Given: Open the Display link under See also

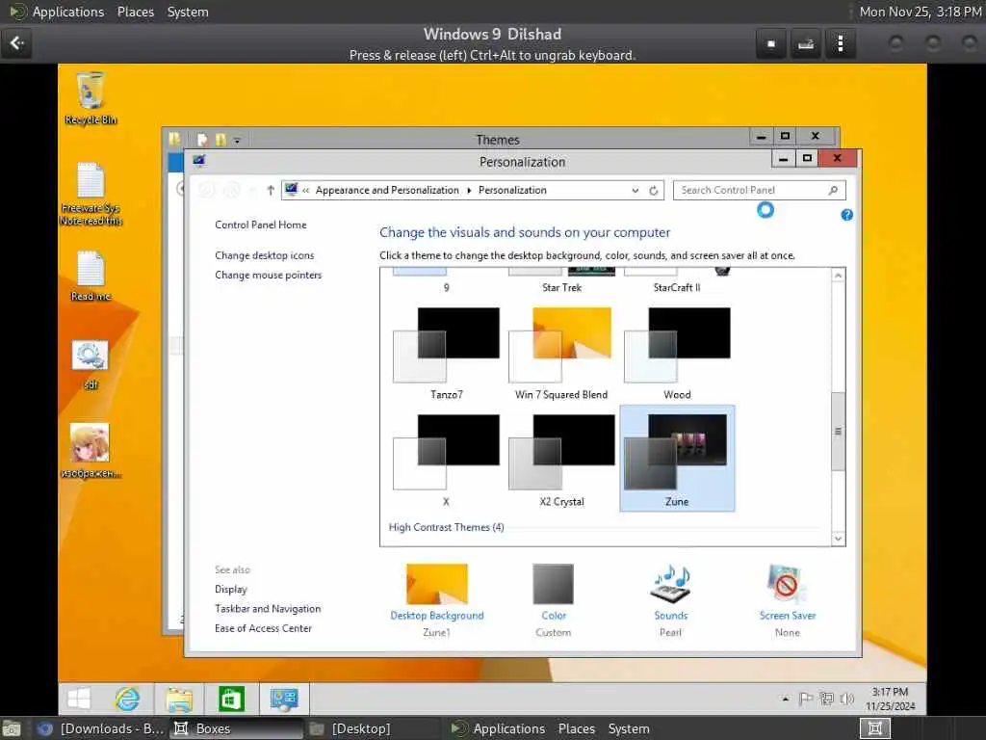Looking at the screenshot, I should coord(231,589).
